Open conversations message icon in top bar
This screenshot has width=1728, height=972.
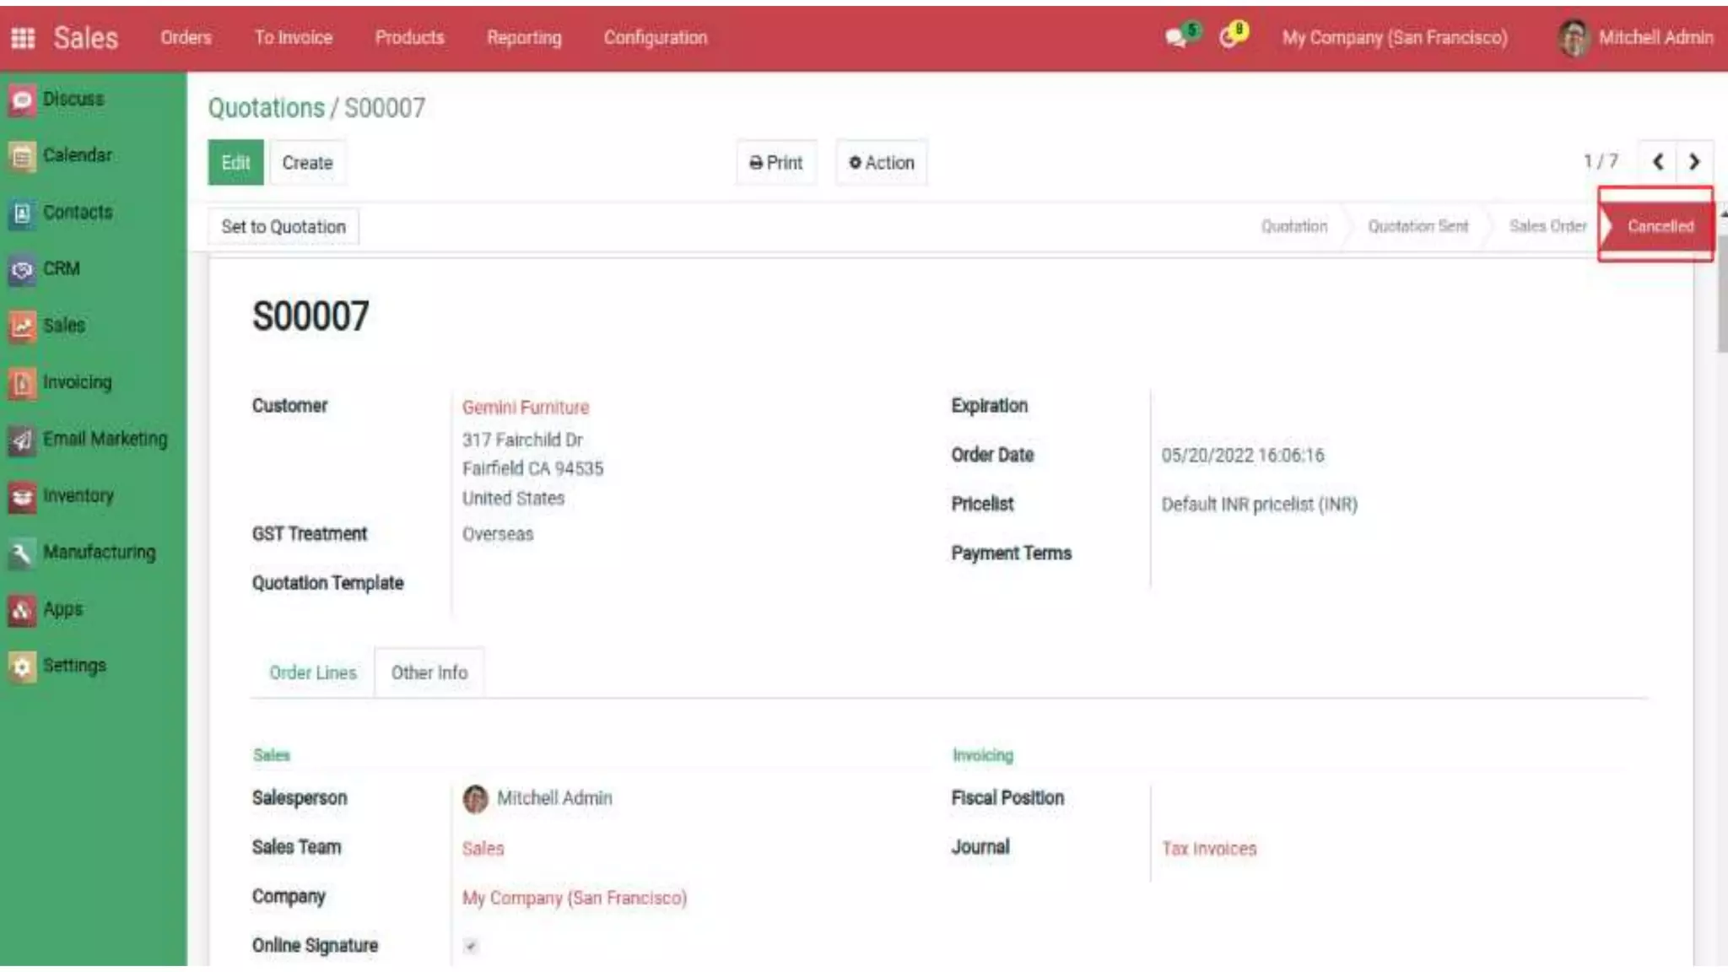1176,37
